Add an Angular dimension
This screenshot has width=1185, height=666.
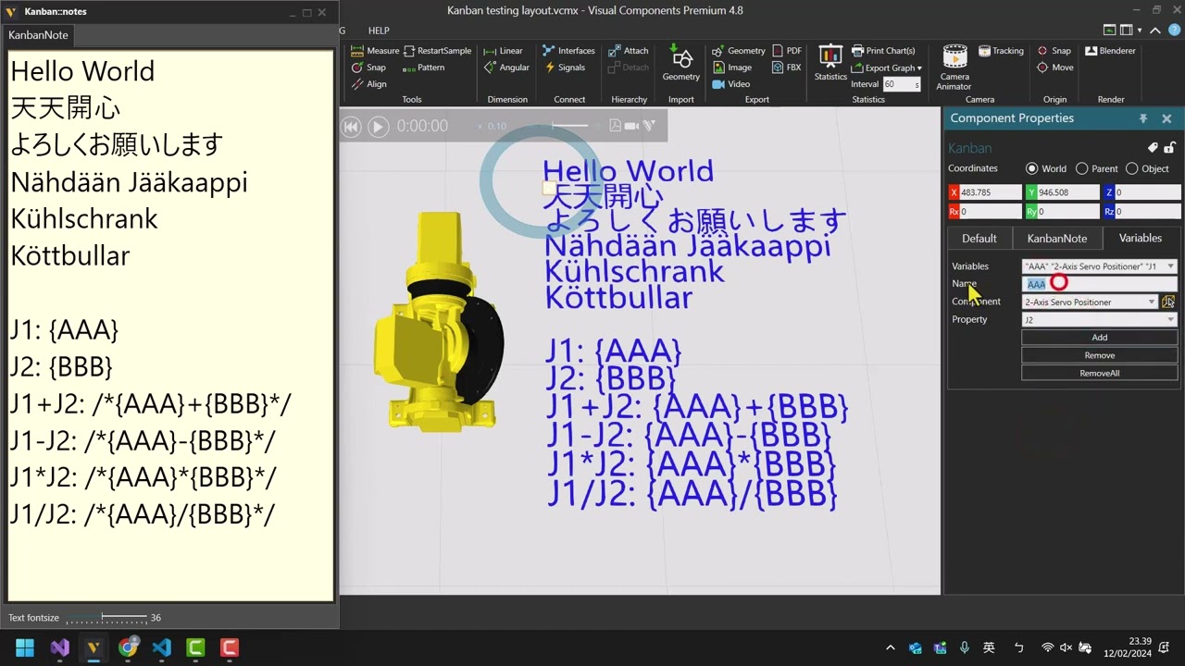point(506,68)
